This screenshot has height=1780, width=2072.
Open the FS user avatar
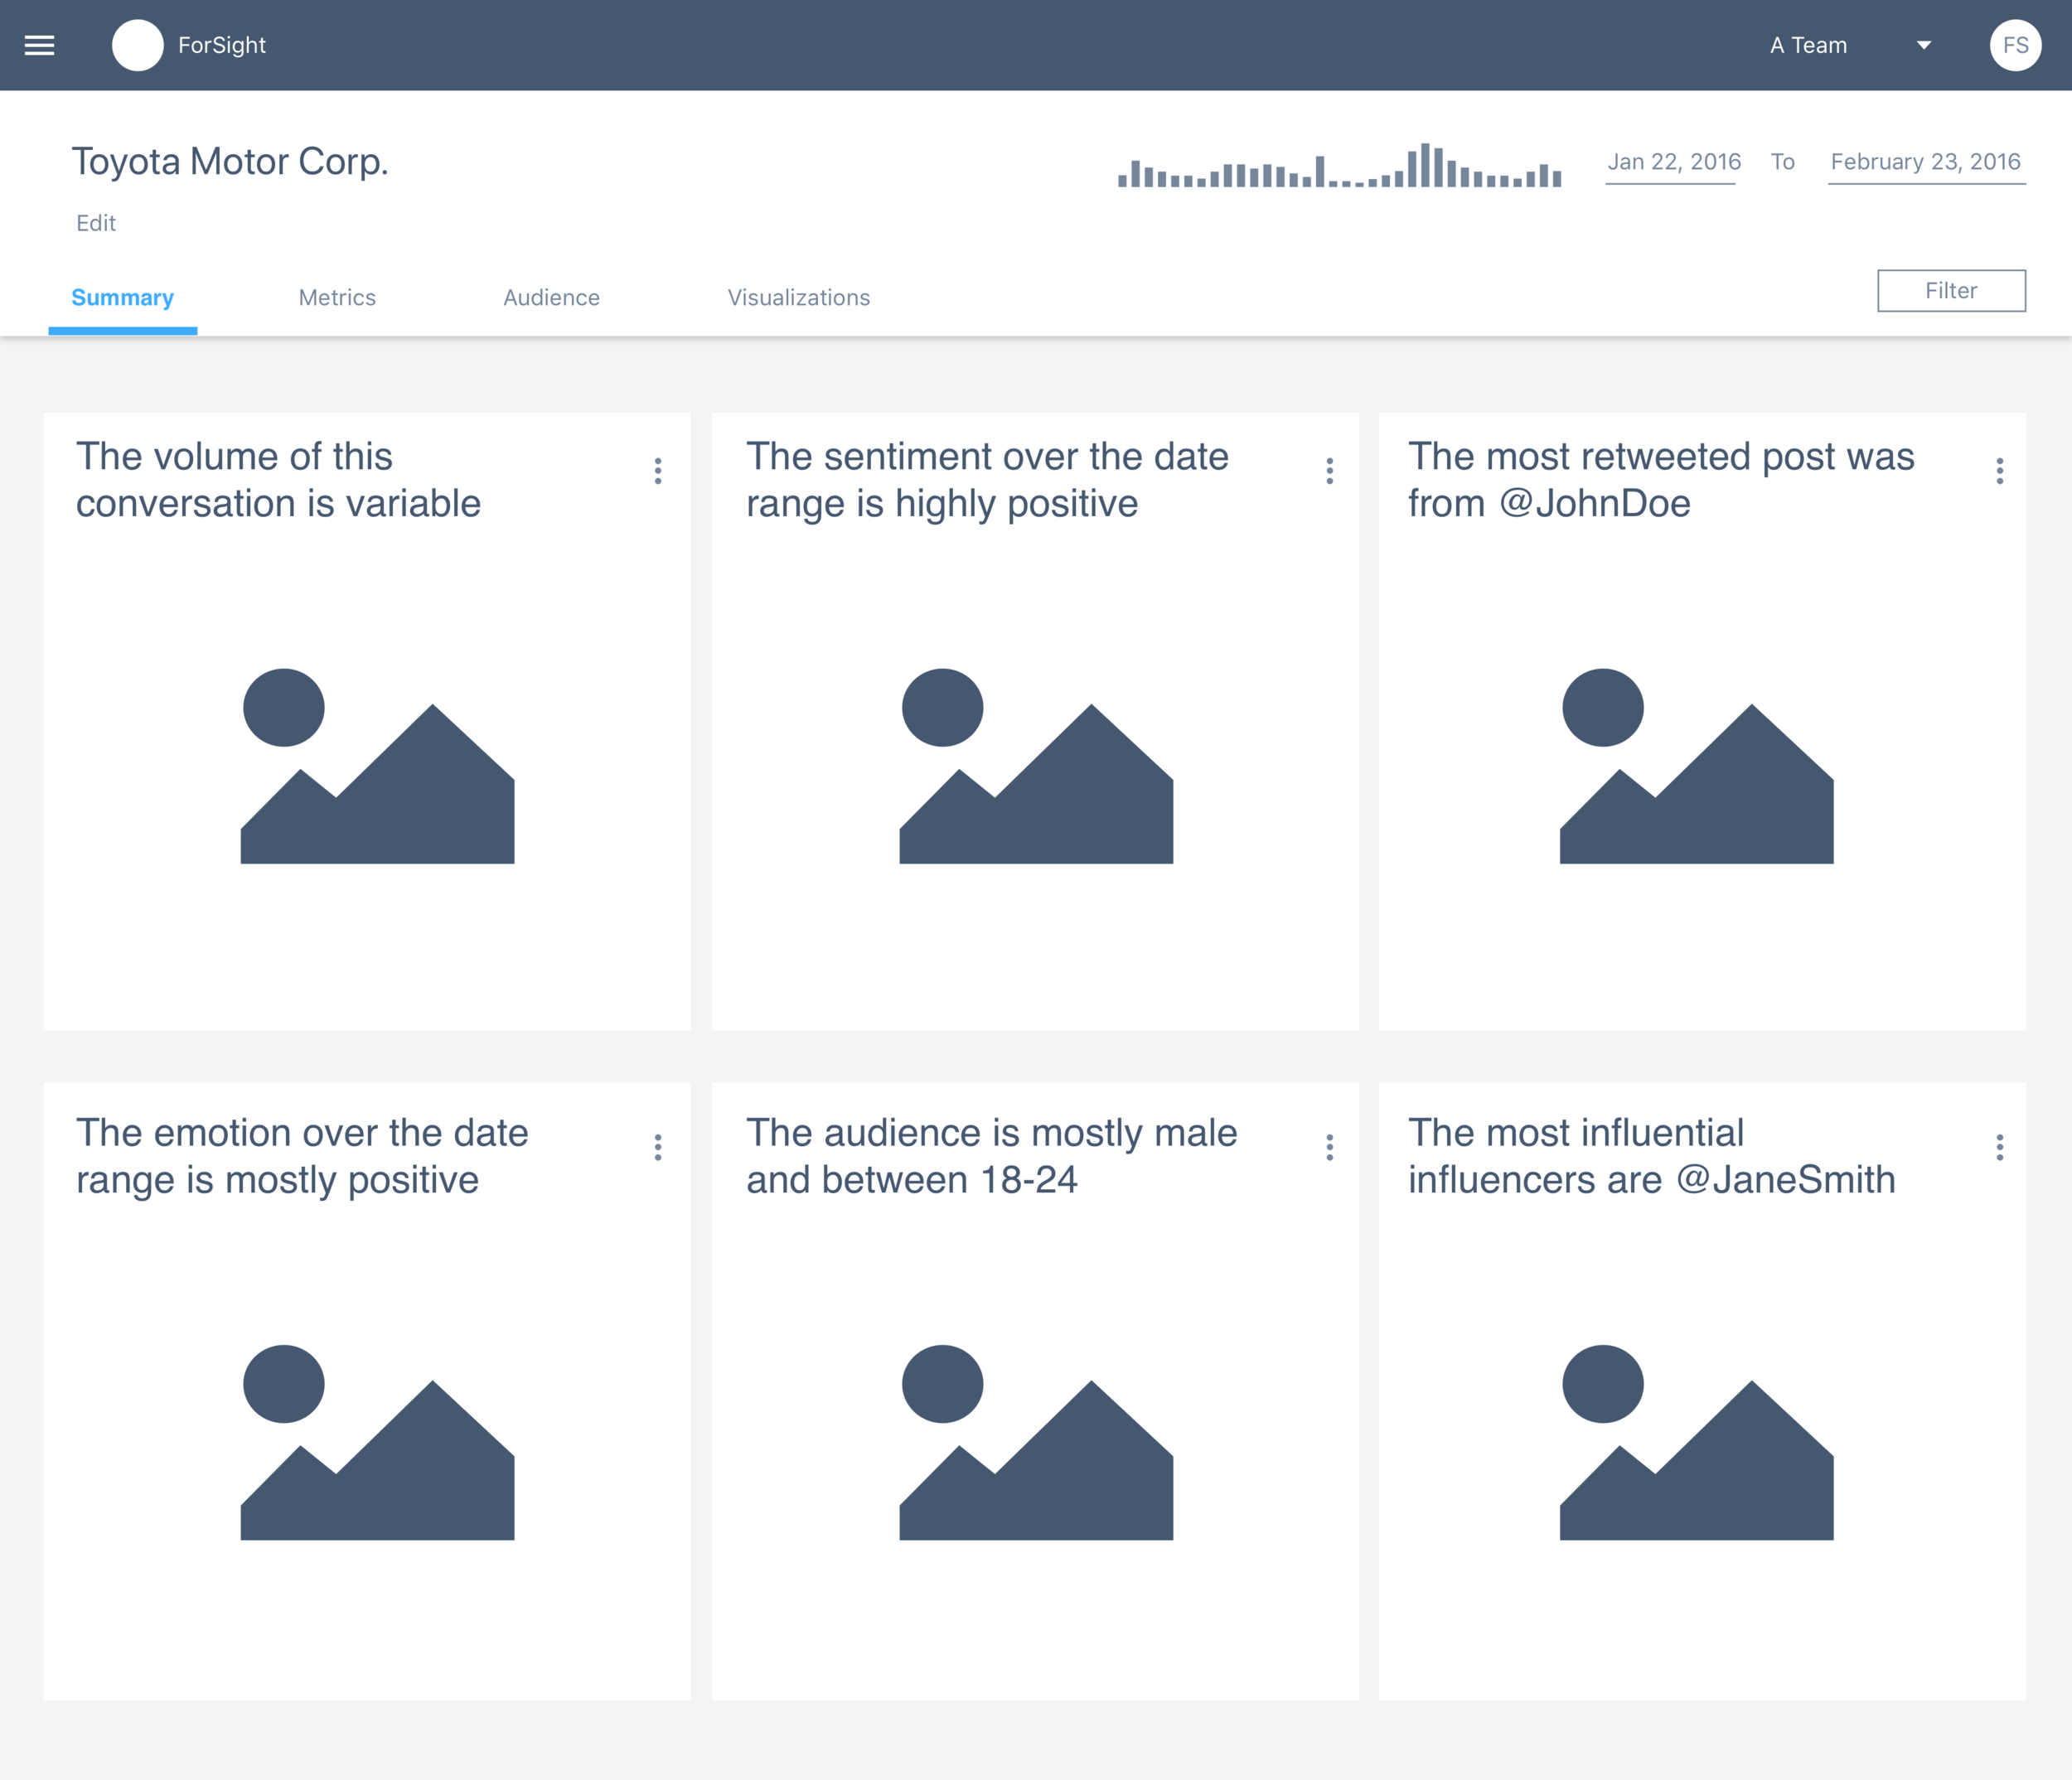tap(2014, 45)
